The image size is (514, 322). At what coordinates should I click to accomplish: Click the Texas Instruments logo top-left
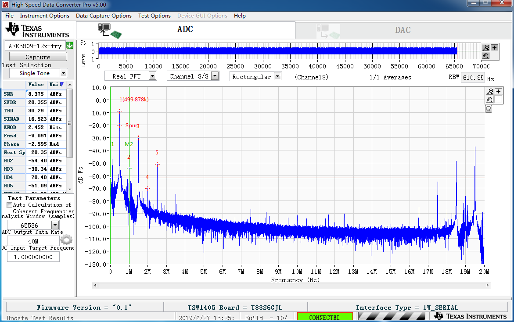point(37,30)
